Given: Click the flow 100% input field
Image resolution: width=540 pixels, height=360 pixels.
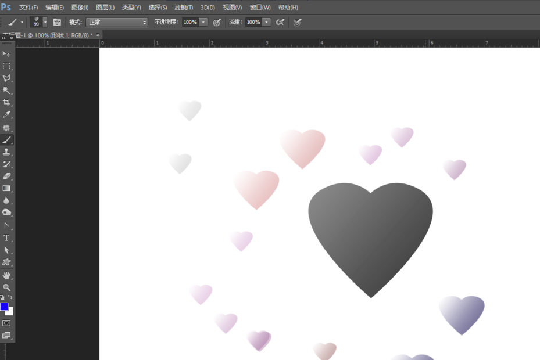Looking at the screenshot, I should point(253,23).
